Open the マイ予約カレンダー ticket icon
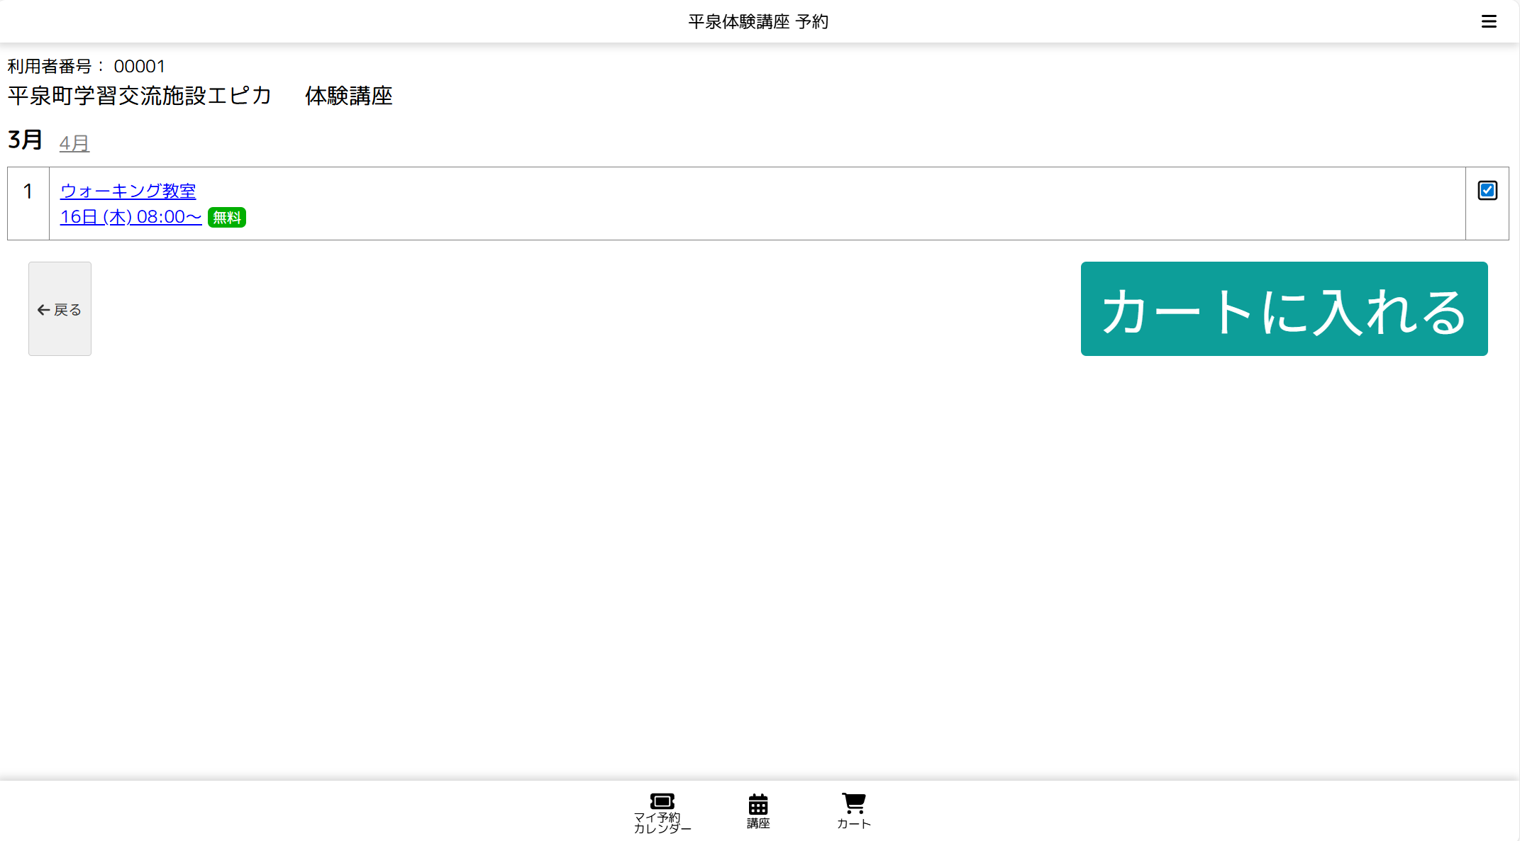 pyautogui.click(x=662, y=801)
